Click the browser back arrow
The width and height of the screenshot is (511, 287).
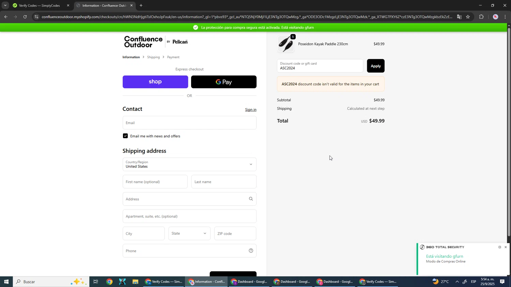click(6, 17)
